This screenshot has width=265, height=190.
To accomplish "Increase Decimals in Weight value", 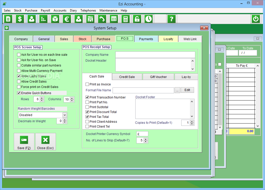I will [x=65, y=120].
